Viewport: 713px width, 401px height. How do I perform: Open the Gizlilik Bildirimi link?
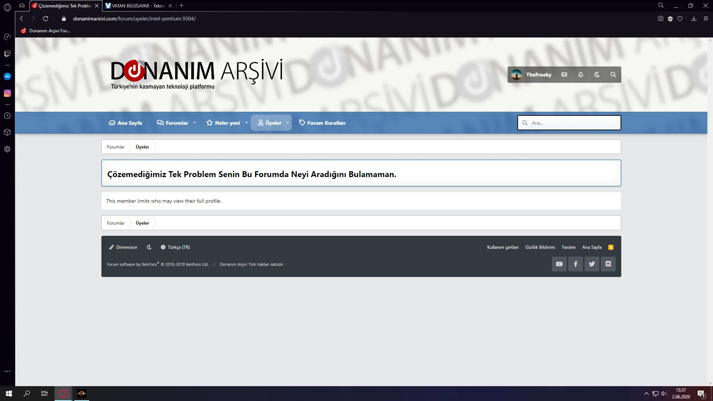540,247
